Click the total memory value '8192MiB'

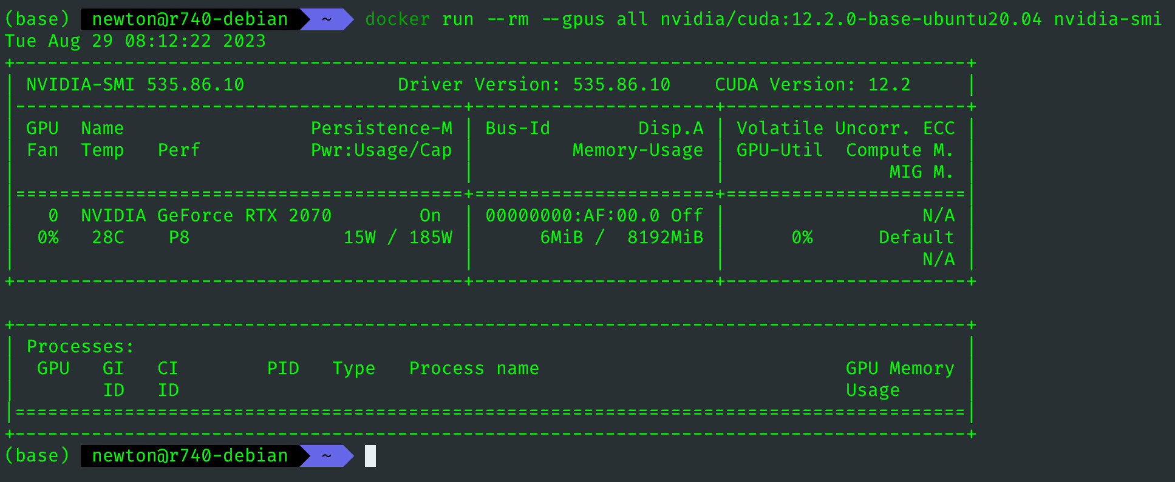(x=666, y=238)
